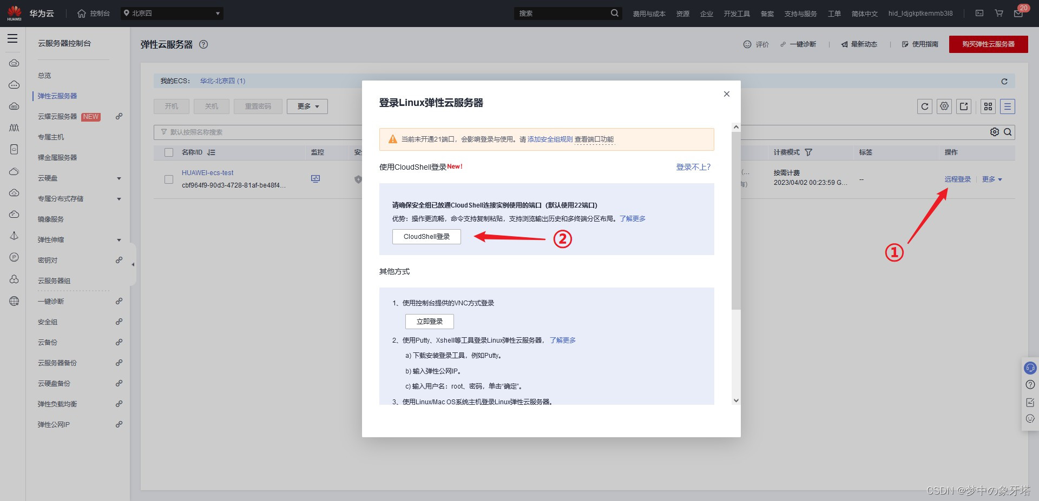Open the customer service headset floating icon
The height and width of the screenshot is (501, 1039).
click(1030, 368)
